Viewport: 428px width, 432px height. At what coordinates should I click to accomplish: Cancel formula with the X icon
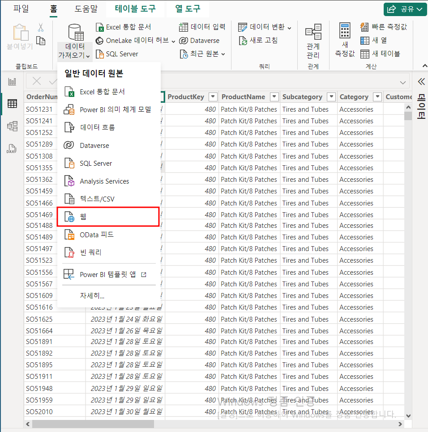click(36, 81)
